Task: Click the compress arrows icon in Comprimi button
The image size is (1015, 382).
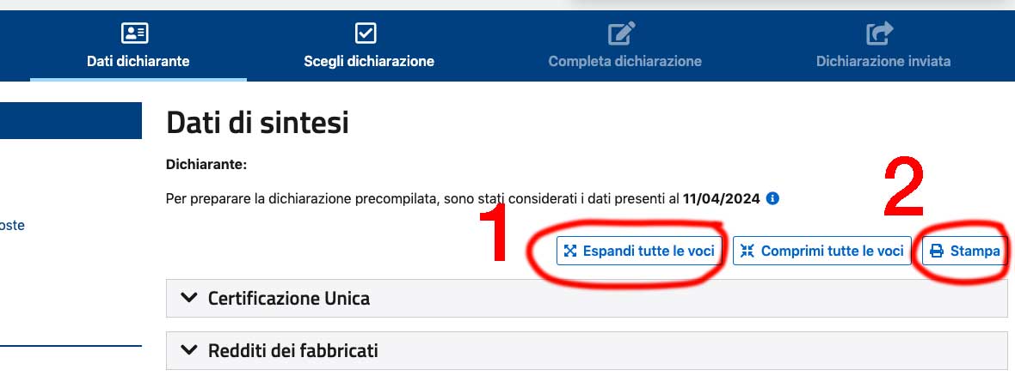Action: click(747, 251)
